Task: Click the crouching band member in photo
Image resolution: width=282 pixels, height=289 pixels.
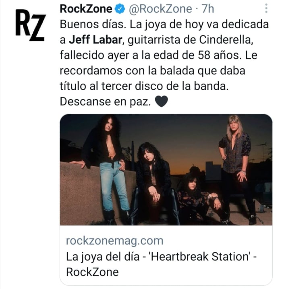Action: 202,198
